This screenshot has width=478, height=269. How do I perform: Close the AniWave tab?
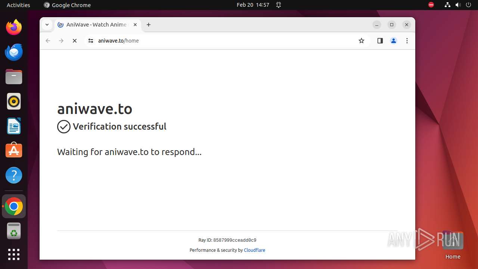tap(135, 25)
